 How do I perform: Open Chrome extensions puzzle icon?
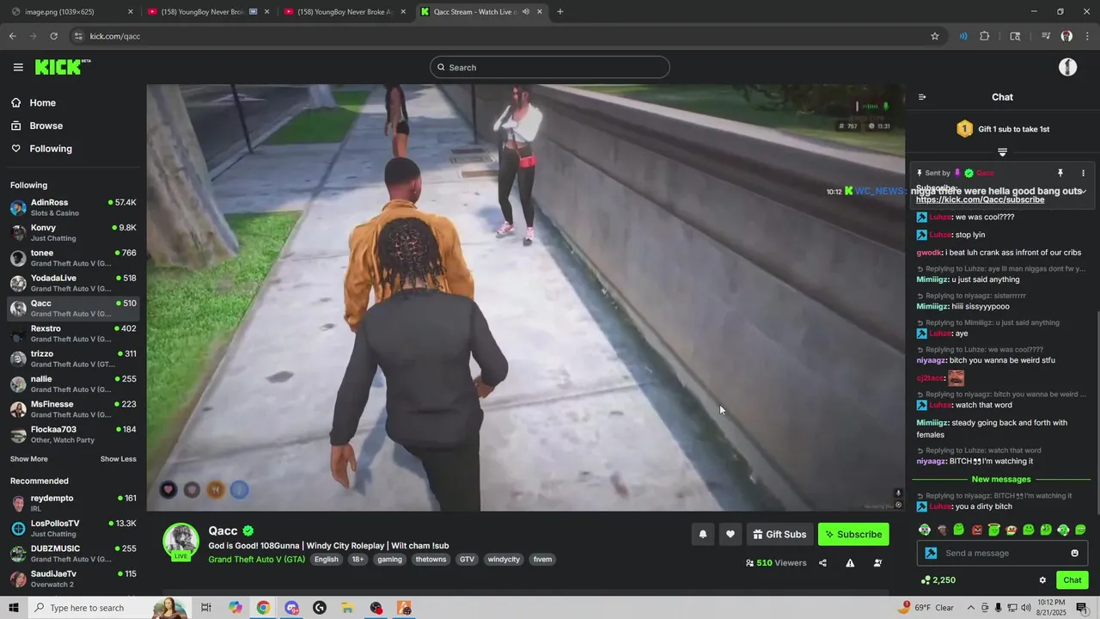click(x=985, y=36)
